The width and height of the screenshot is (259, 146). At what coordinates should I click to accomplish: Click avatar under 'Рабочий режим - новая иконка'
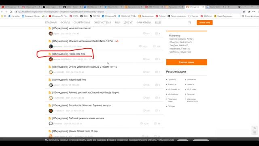51,123
